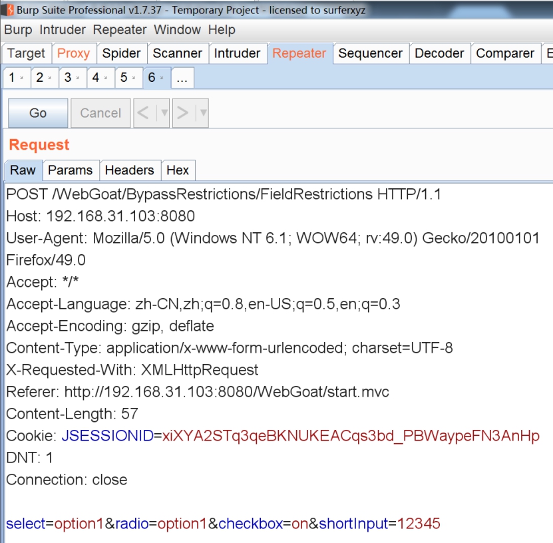Switch to the Spider tab

[121, 54]
